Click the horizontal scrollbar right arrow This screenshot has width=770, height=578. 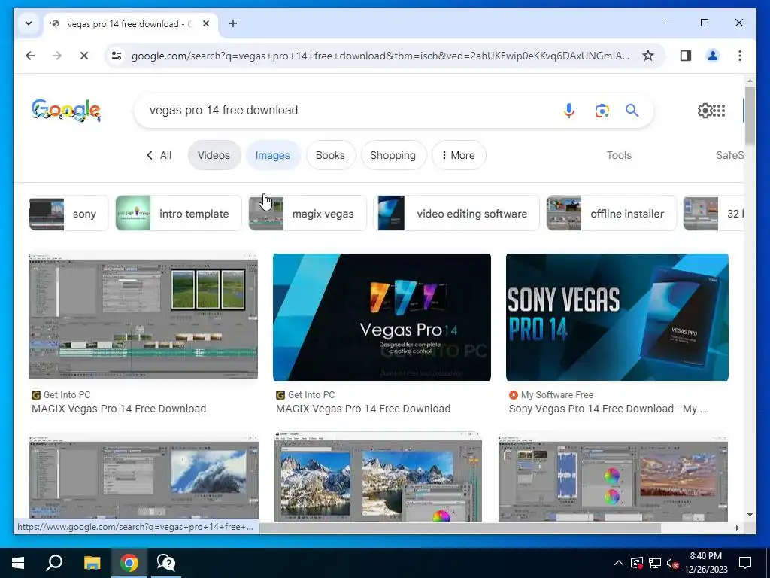click(737, 528)
